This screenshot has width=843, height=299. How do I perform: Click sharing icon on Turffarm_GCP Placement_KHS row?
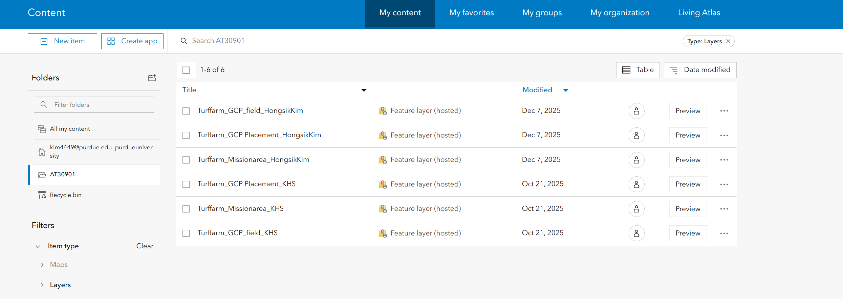tap(636, 184)
